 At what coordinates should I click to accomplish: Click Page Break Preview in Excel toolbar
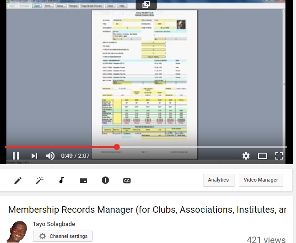(x=92, y=6)
